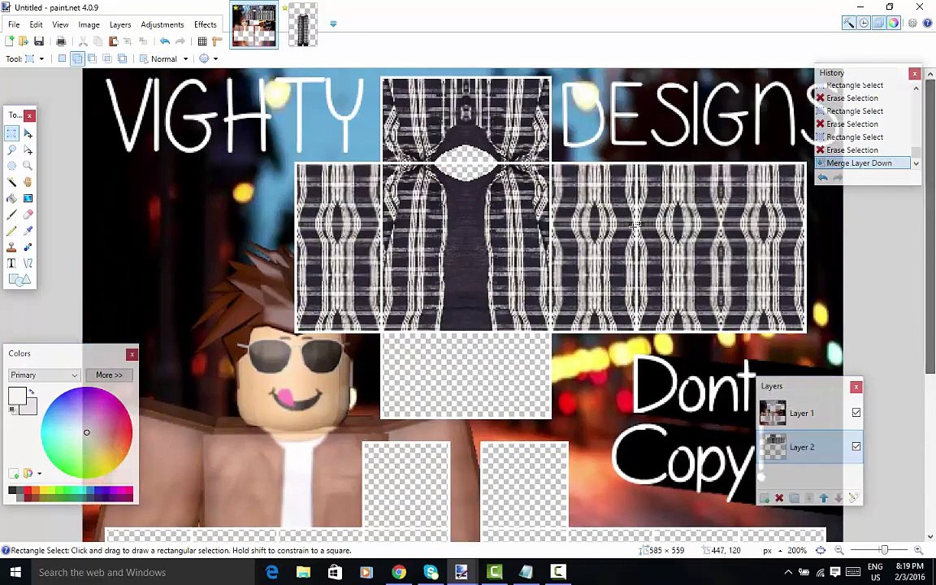Open the File menu
The height and width of the screenshot is (585, 936).
coord(14,24)
